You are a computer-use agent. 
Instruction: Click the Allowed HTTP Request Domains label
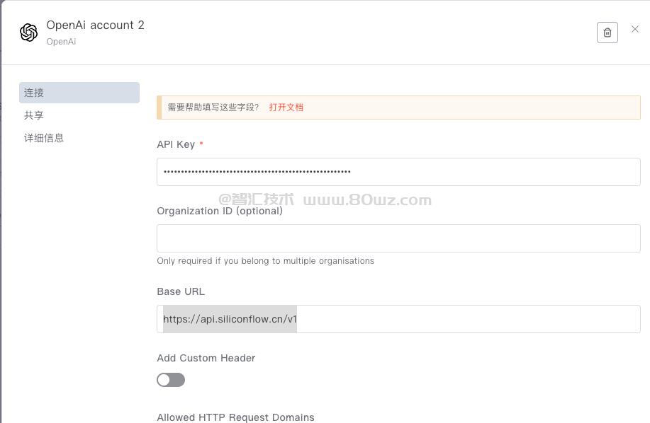235,417
